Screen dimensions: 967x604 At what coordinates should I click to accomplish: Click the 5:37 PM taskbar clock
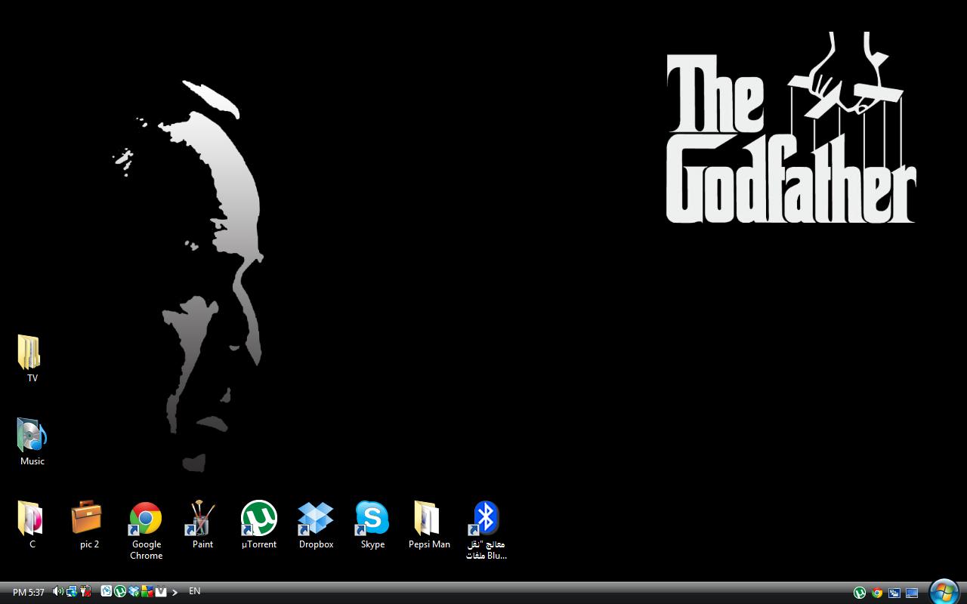[29, 593]
